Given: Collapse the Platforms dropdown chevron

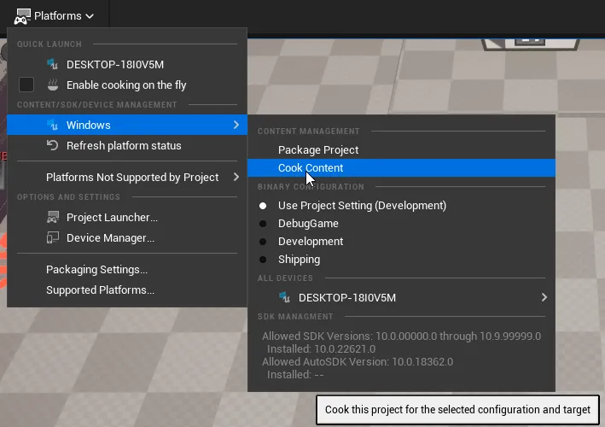Looking at the screenshot, I should click(x=90, y=16).
